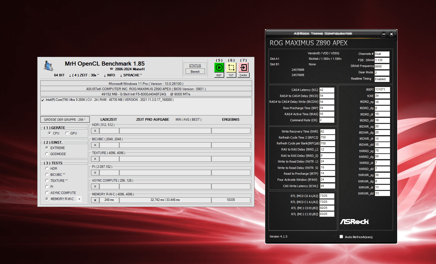The image size is (436, 264).
Task: Toggle the Intel Core Ultra 9 285K device checkbox
Action: tap(42, 100)
